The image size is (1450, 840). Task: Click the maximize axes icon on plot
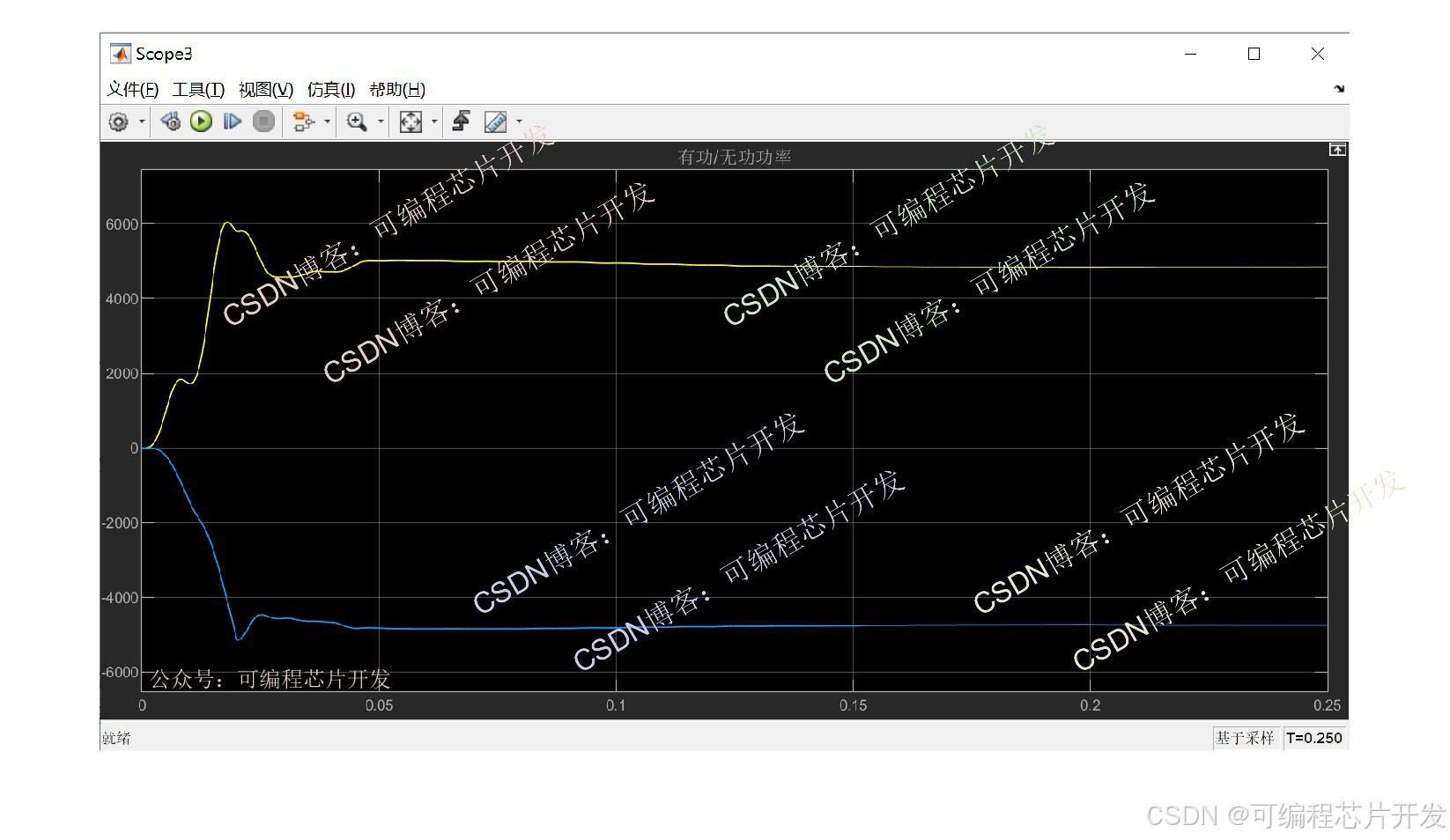(1337, 150)
